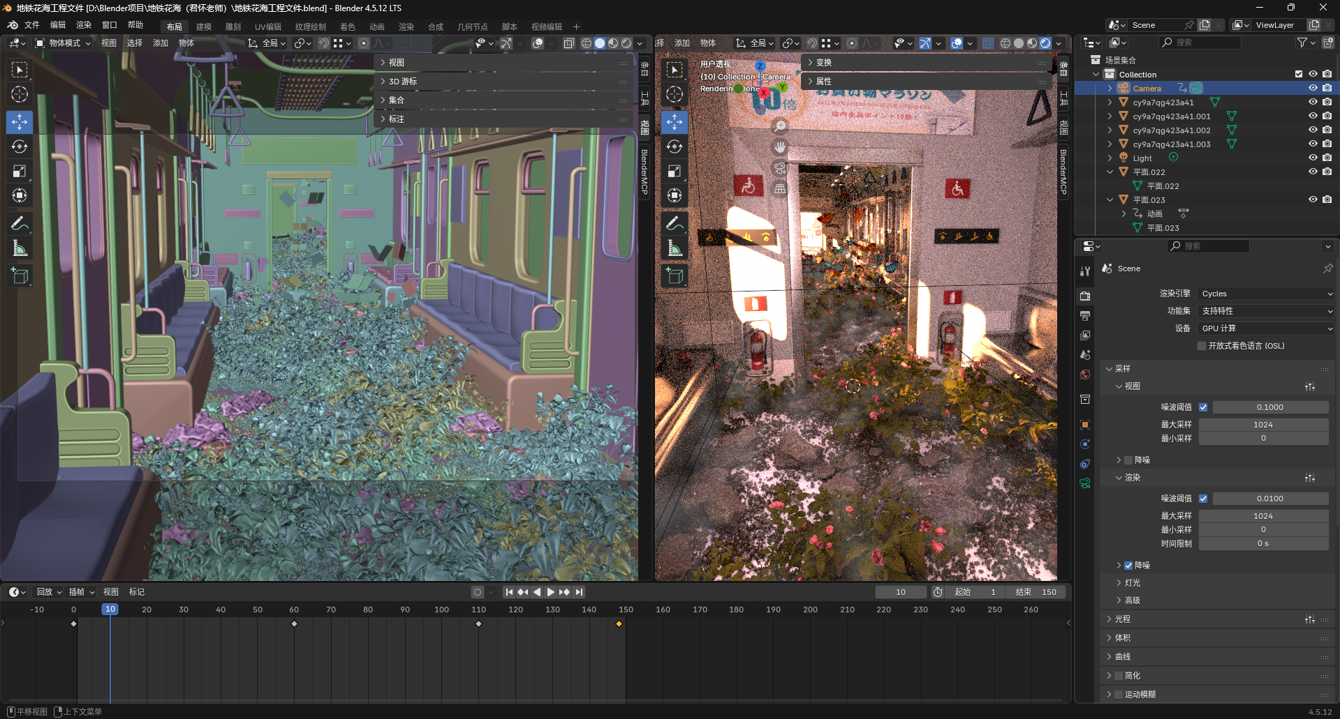
Task: Click the current frame field showing 10
Action: (901, 592)
